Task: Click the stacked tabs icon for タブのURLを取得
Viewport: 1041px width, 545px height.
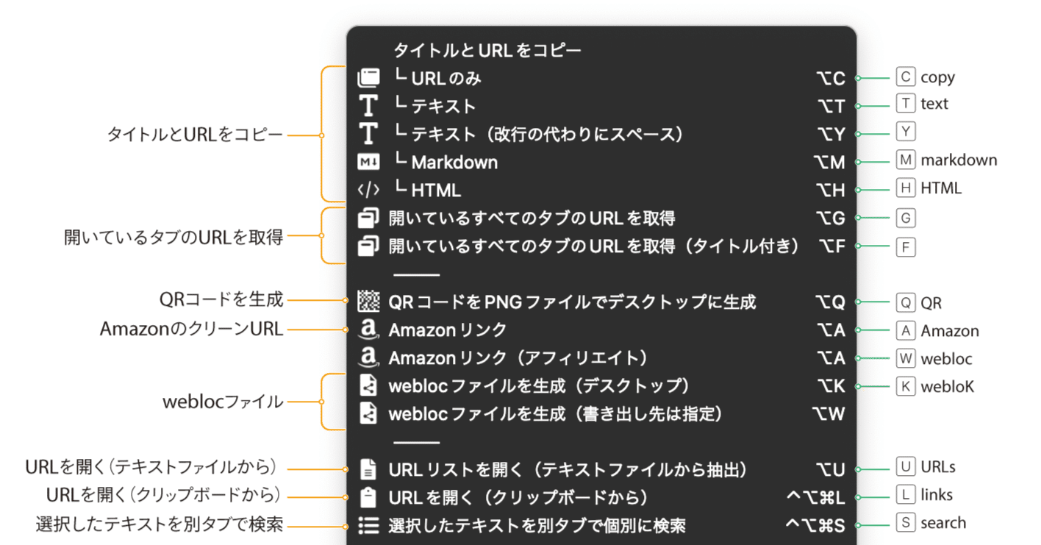Action: click(368, 218)
